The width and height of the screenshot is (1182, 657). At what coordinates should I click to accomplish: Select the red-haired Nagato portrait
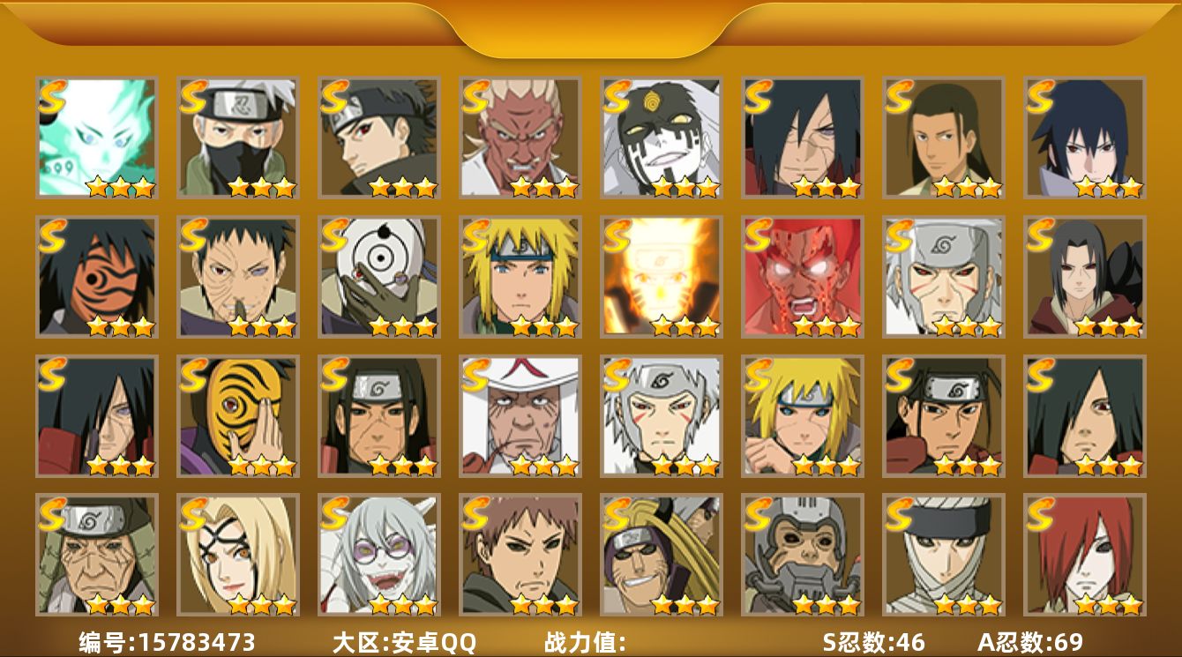[1084, 555]
